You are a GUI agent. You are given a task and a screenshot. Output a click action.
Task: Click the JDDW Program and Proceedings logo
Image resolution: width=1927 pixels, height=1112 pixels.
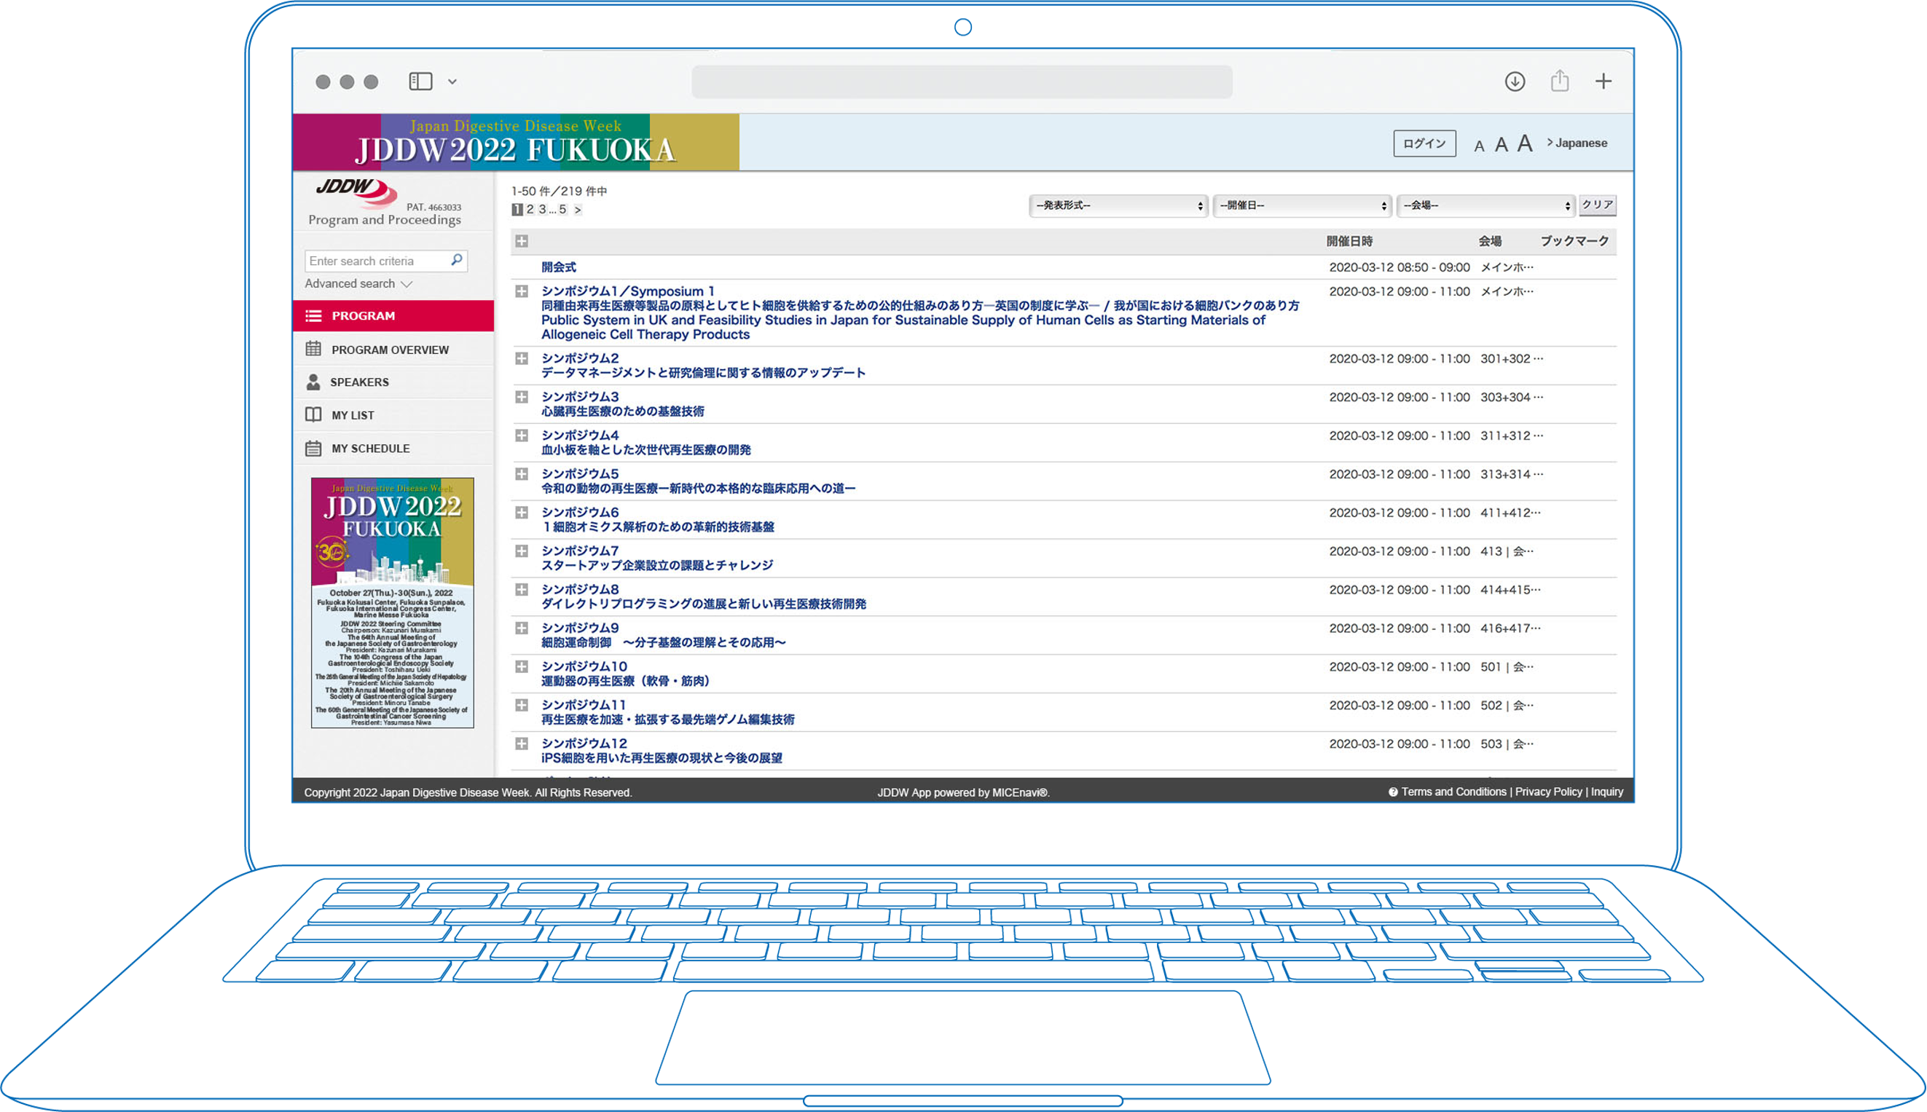pyautogui.click(x=385, y=202)
